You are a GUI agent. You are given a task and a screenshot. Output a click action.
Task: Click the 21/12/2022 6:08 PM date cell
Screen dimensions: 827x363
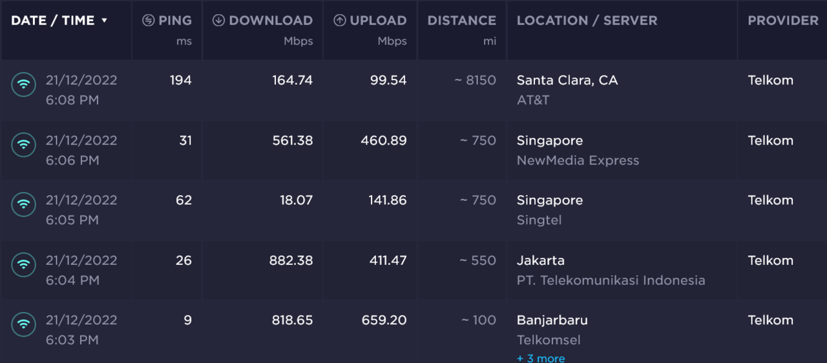pos(81,90)
